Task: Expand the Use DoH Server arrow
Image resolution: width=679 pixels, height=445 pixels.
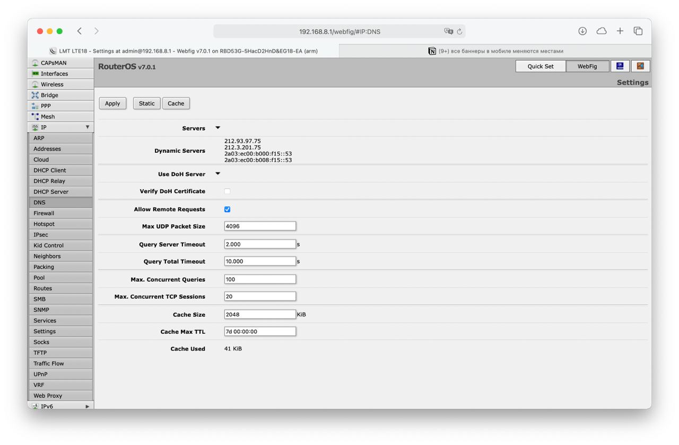Action: point(217,173)
